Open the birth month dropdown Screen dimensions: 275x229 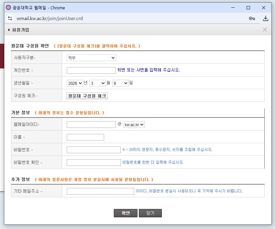97,83
